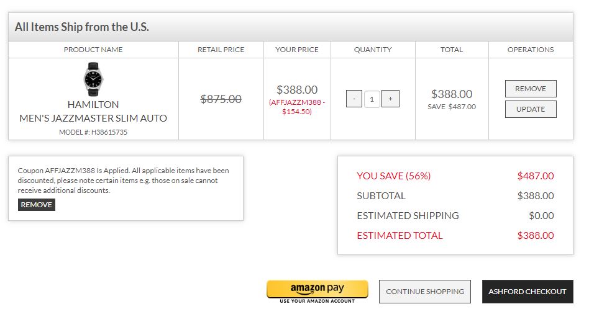This screenshot has width=589, height=322.
Task: Click the red AFFJAZZM388 coupon discount text
Action: pos(297,107)
